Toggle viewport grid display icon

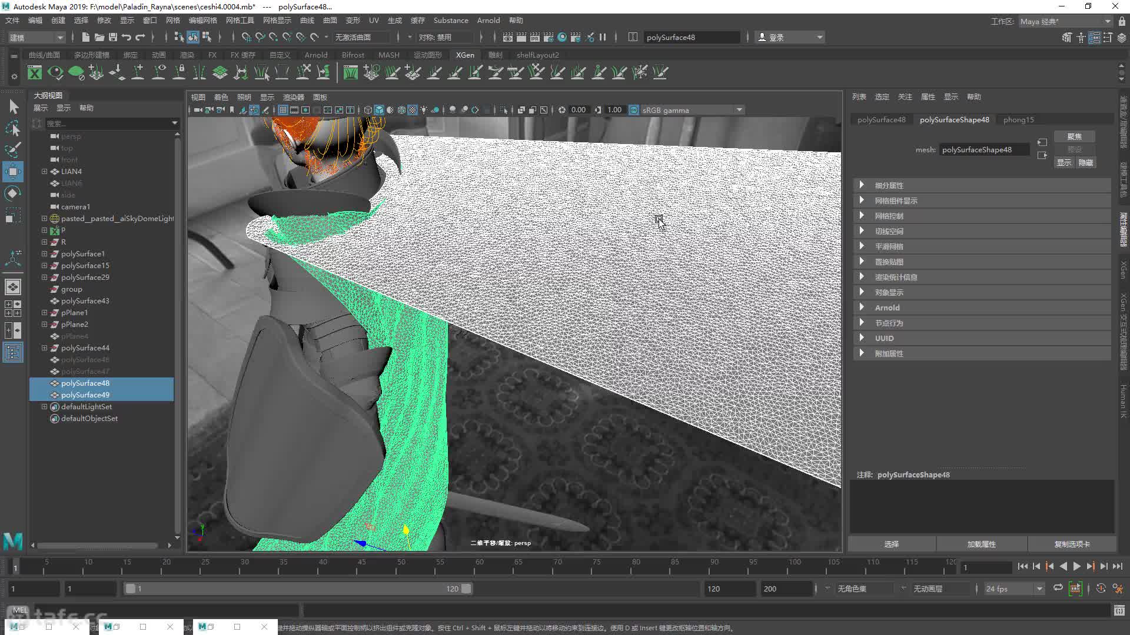point(283,110)
